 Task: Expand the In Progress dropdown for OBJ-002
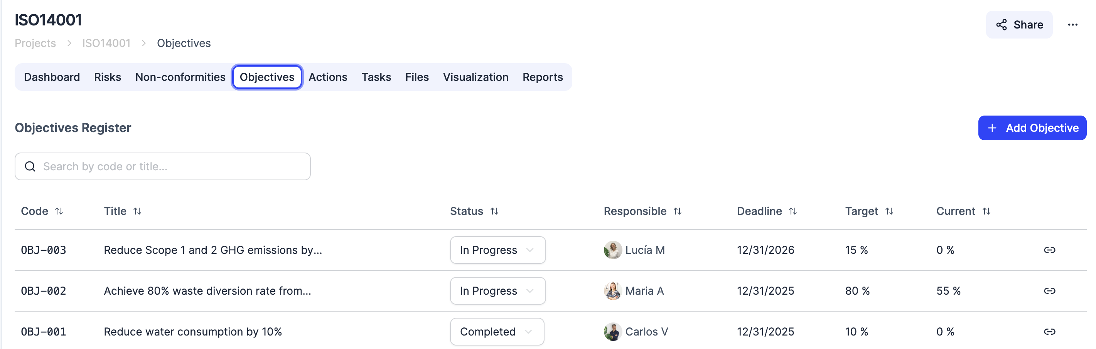pos(498,291)
